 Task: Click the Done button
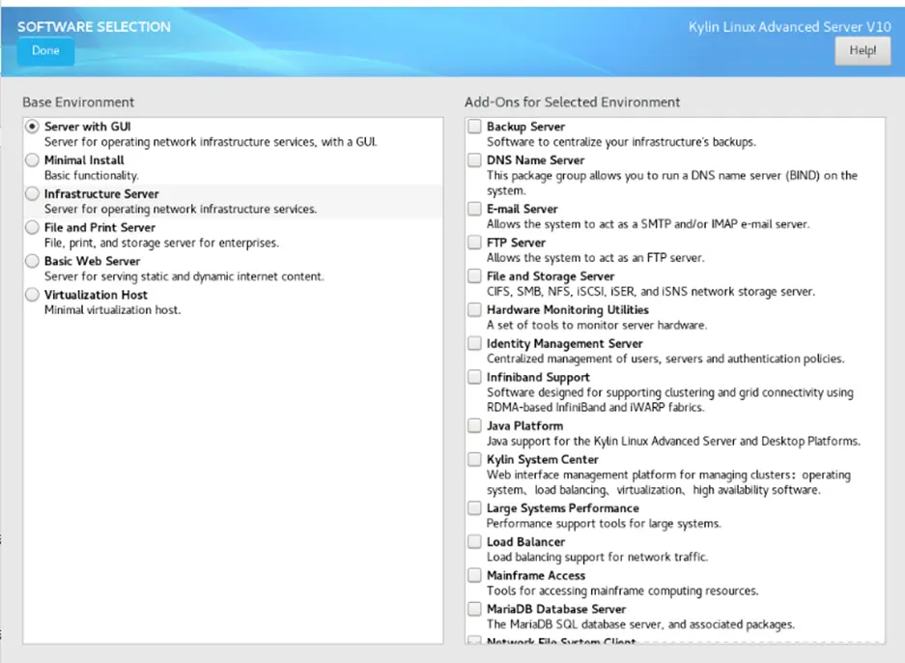pos(45,51)
